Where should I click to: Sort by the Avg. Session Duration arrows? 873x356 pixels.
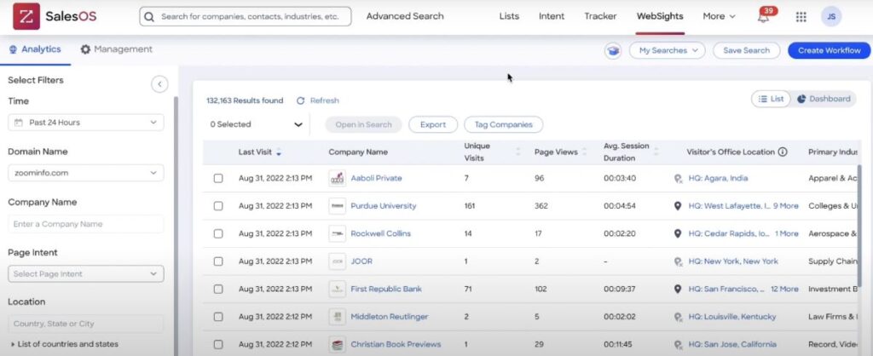coord(656,152)
